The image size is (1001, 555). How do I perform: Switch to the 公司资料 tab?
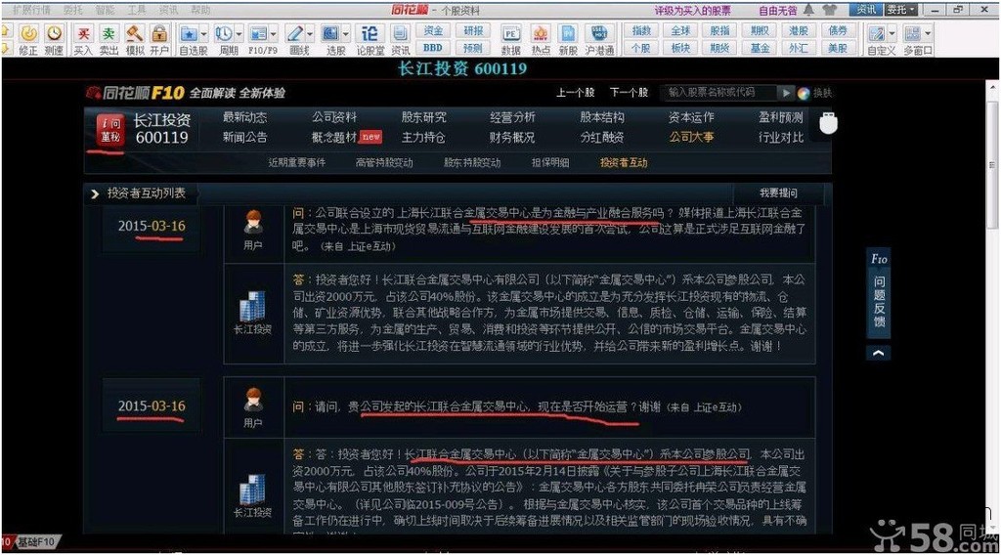pyautogui.click(x=334, y=117)
